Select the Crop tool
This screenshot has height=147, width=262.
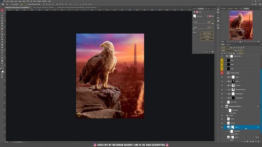(x=2, y=21)
